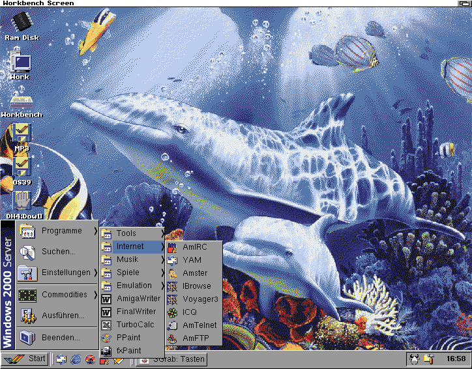Launch the ICQ client from the submenu
The width and height of the screenshot is (472, 369).
189,312
